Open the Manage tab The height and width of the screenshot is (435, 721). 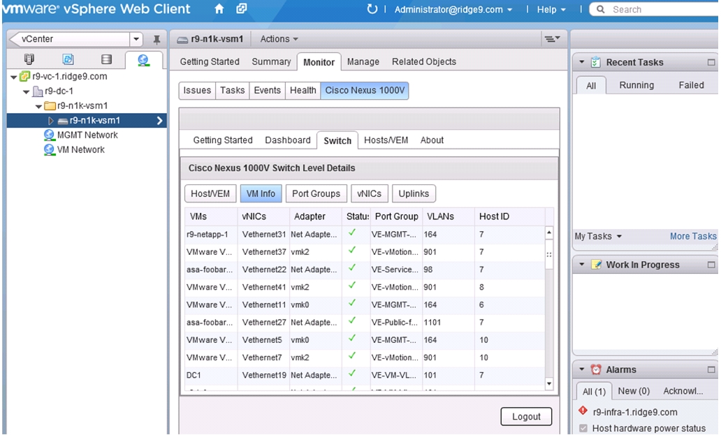coord(363,61)
